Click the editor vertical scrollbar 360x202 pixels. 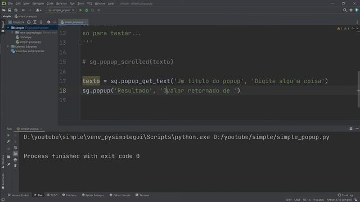(358, 89)
